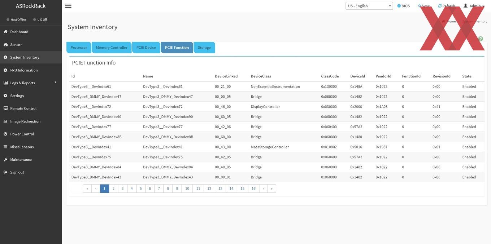Open Settings in sidebar
The height and width of the screenshot is (244, 491).
(17, 96)
